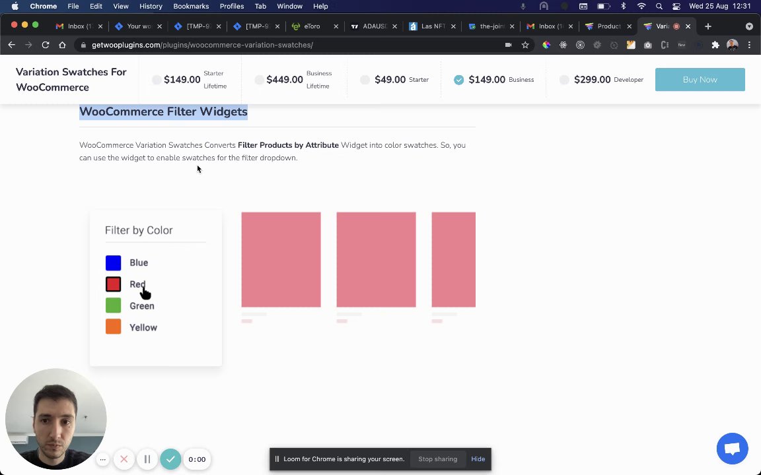Filter by the Green color swatch

[113, 306]
